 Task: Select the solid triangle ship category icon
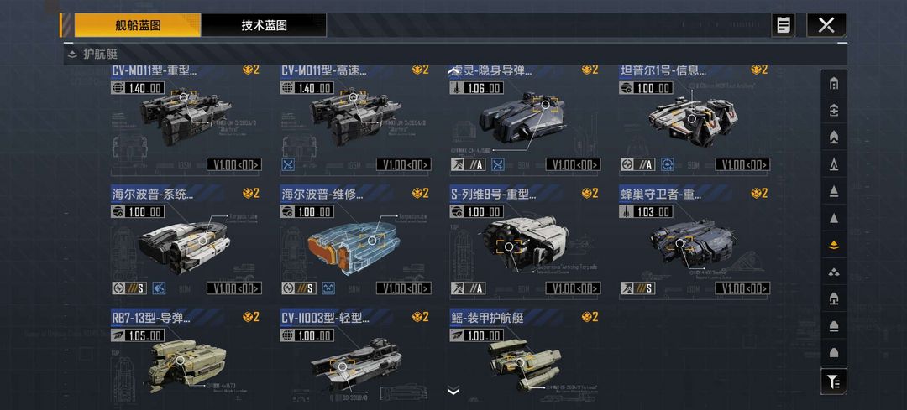834,218
